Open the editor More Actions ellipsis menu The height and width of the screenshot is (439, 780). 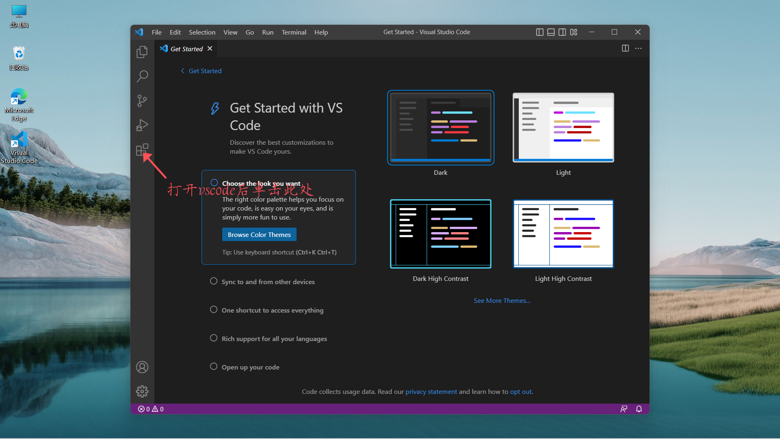coord(638,48)
